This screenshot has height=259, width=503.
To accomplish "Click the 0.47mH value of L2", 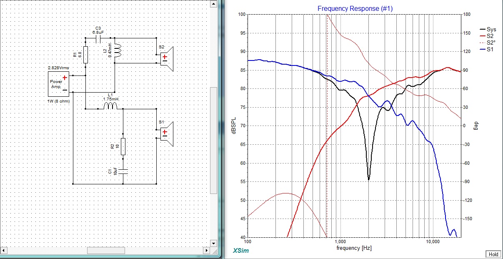I will pos(110,50).
